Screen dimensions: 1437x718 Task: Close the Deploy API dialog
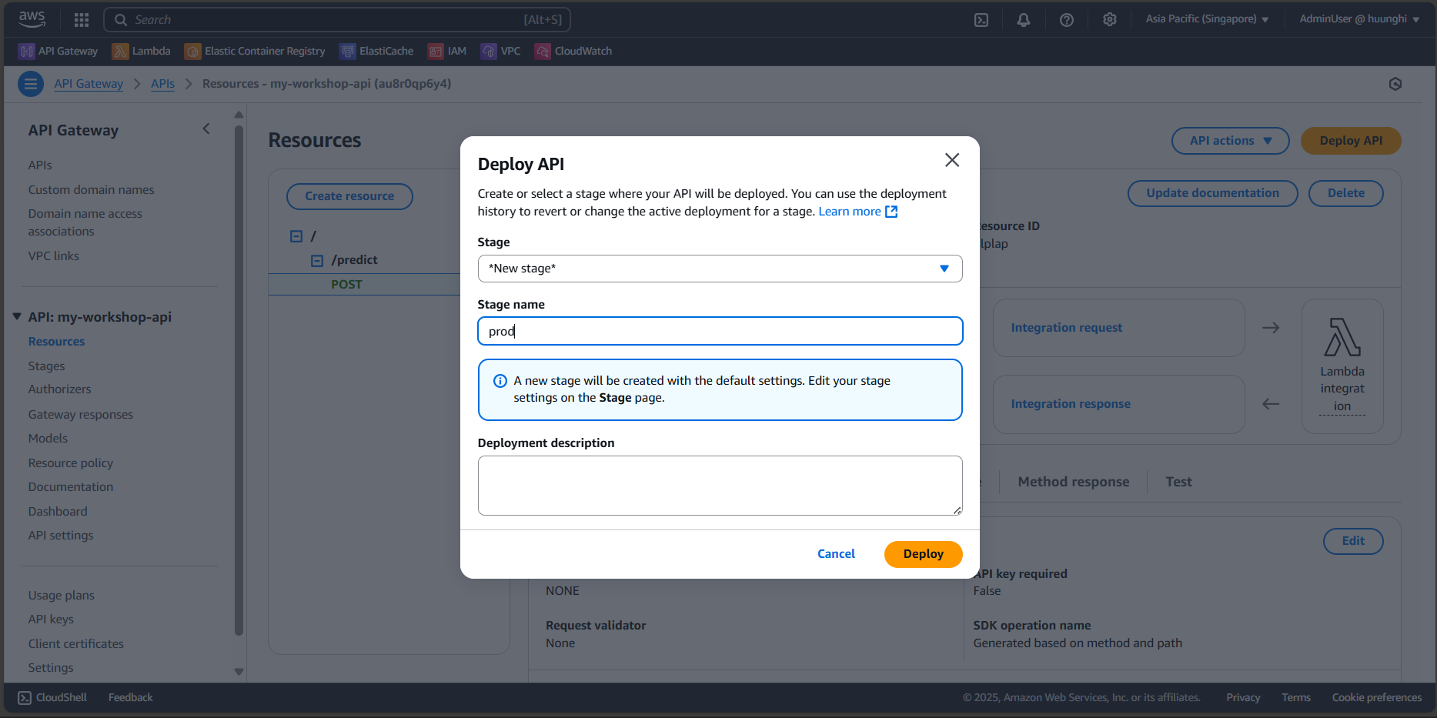[952, 160]
